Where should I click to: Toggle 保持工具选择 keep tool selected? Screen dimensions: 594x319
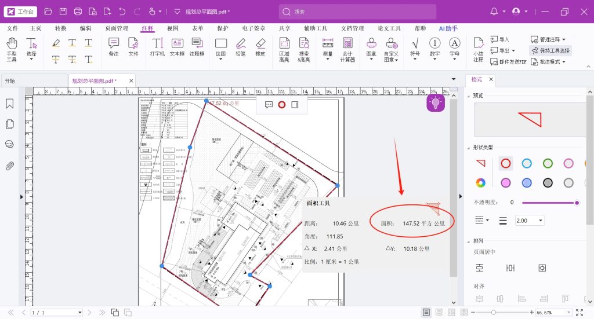click(550, 50)
